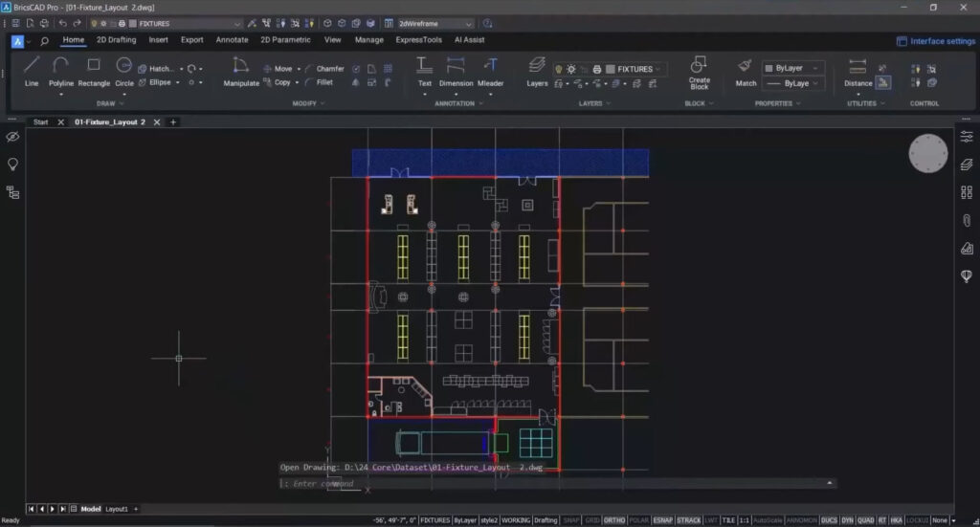
Task: Open the structure tree panel icon
Action: 12,192
